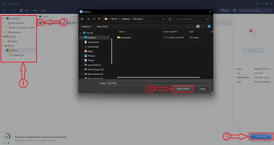The width and height of the screenshot is (274, 145).
Task: Click the search magnifier in dialog
Action: point(208,19)
